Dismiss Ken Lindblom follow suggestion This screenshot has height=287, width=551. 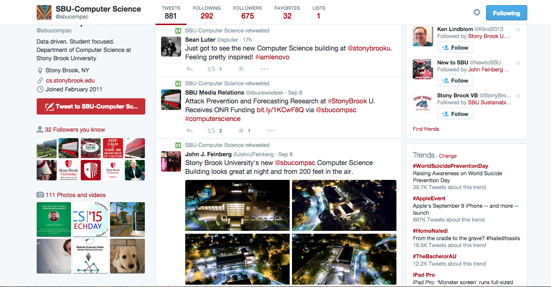click(x=519, y=30)
